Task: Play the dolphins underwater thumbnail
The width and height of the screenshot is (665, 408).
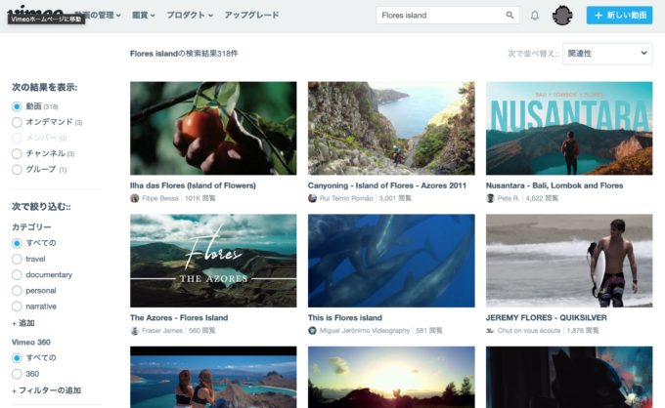Action: click(391, 261)
